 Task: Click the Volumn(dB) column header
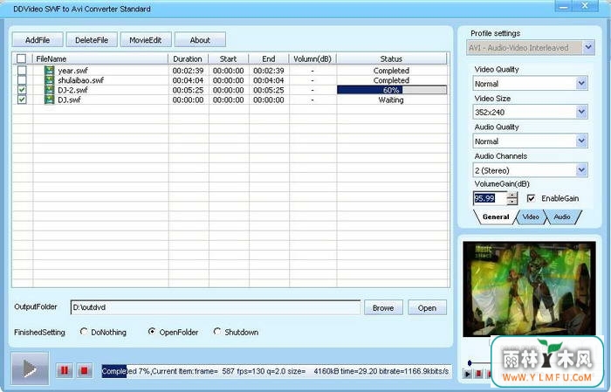pyautogui.click(x=312, y=58)
